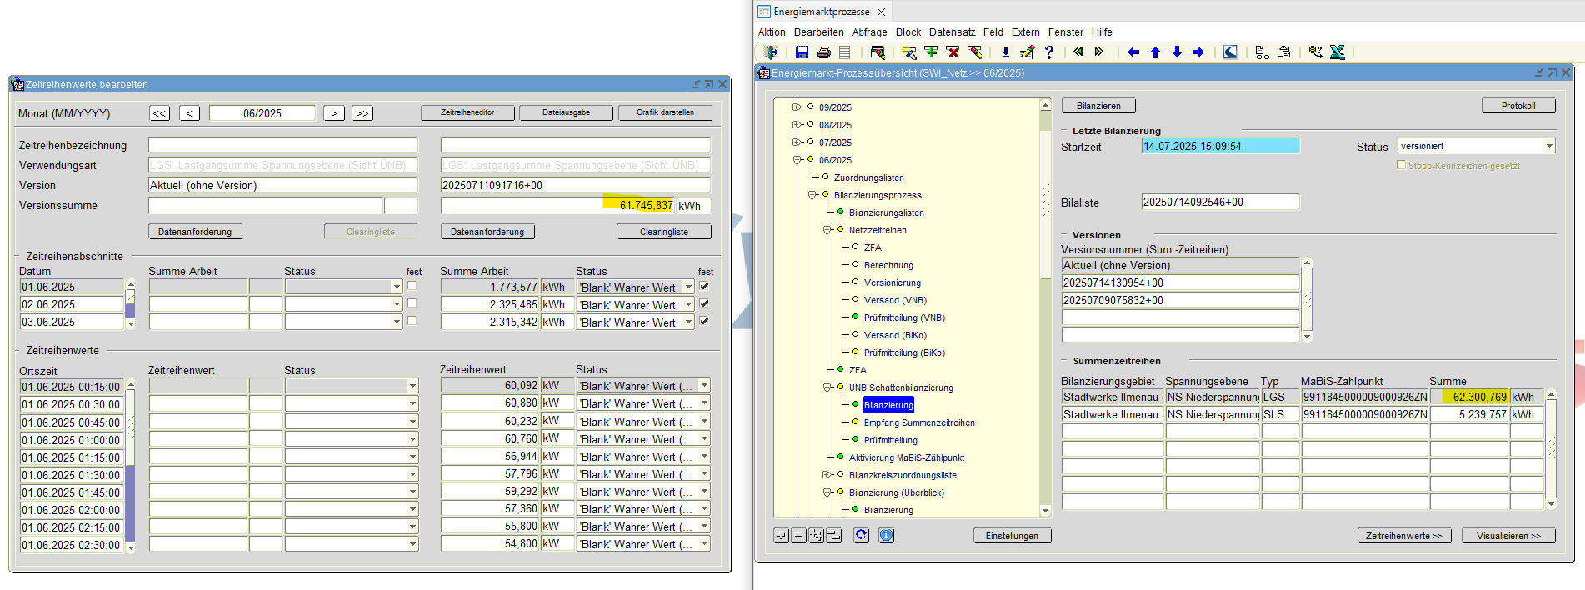Click the Bilanzieren button
1585x590 pixels.
coord(1097,106)
